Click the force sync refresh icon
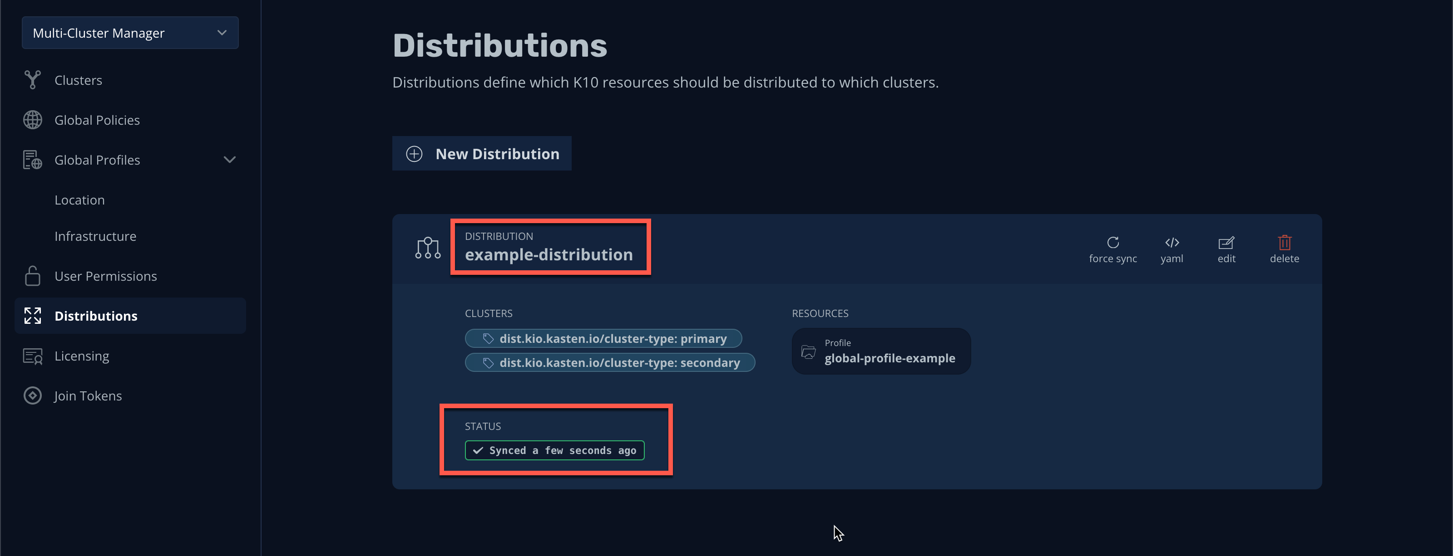 pyautogui.click(x=1112, y=242)
